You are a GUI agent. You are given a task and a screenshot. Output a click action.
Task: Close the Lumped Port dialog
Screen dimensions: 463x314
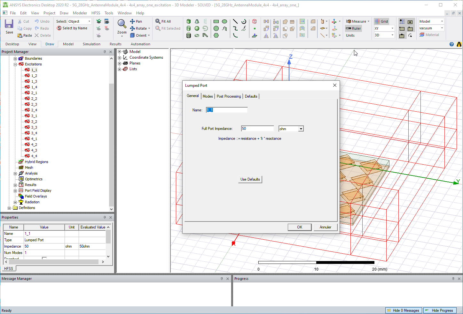[334, 85]
